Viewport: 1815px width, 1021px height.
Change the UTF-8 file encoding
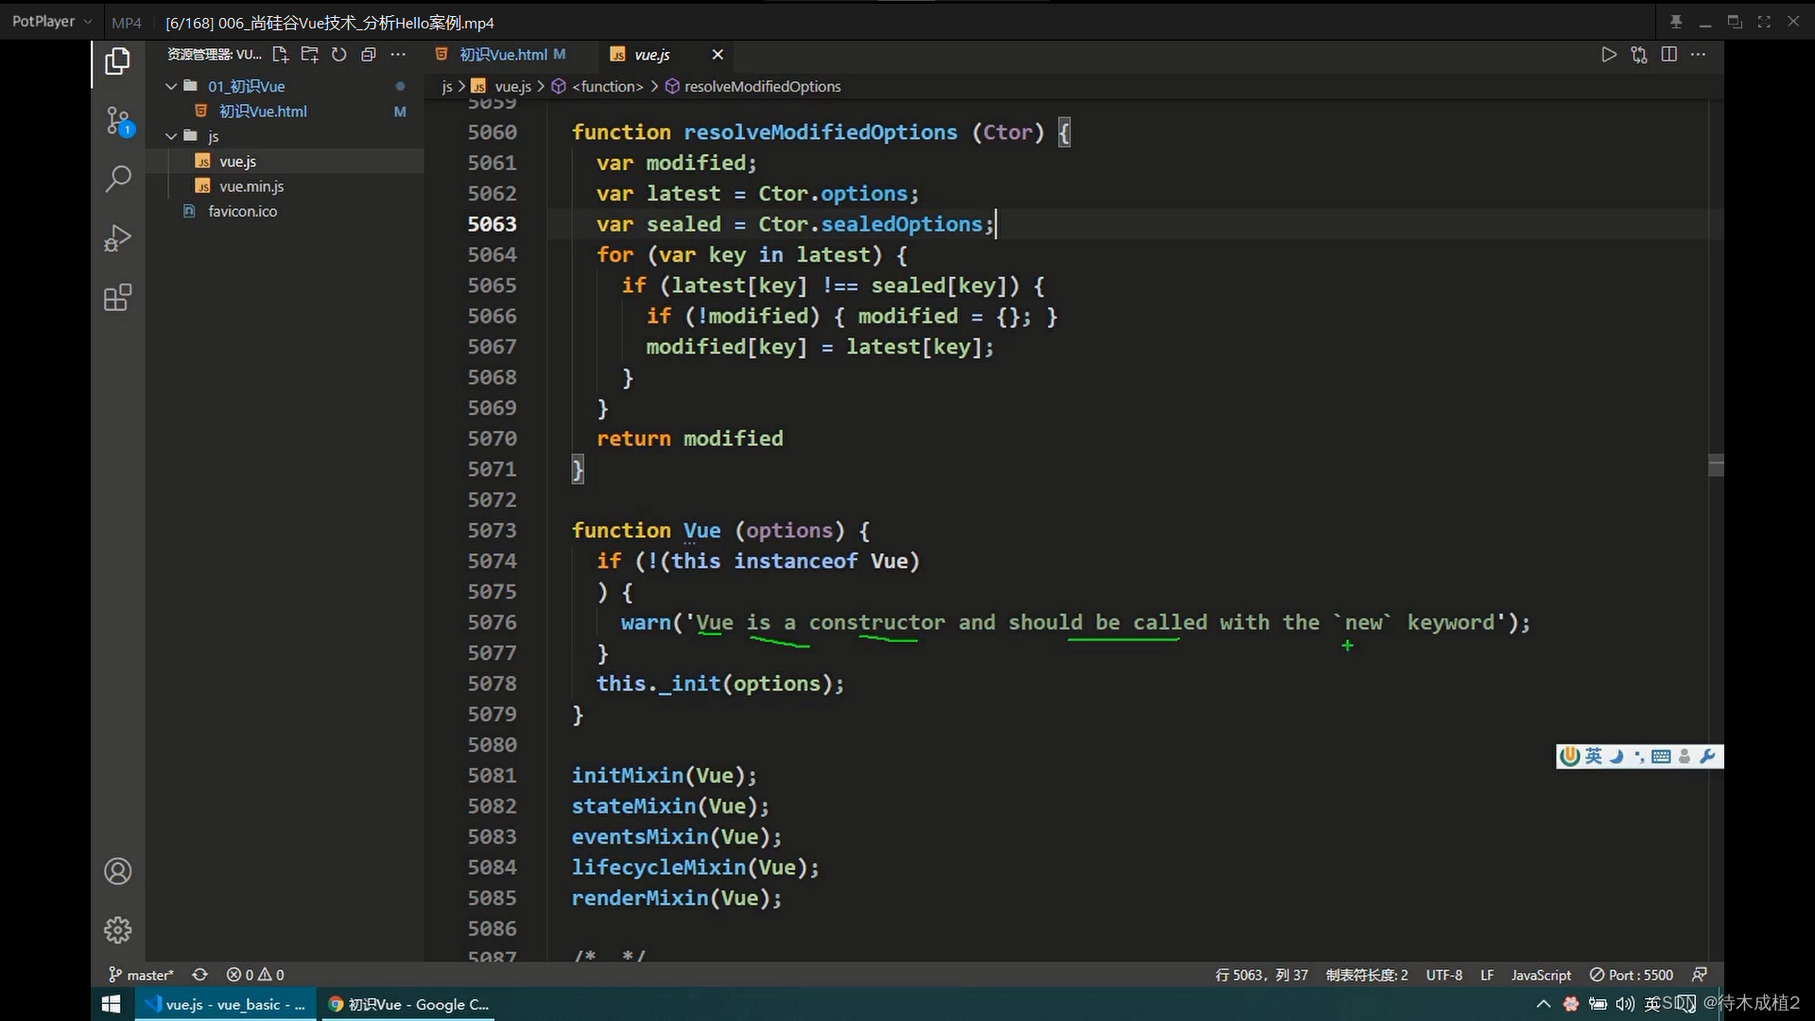point(1444,975)
